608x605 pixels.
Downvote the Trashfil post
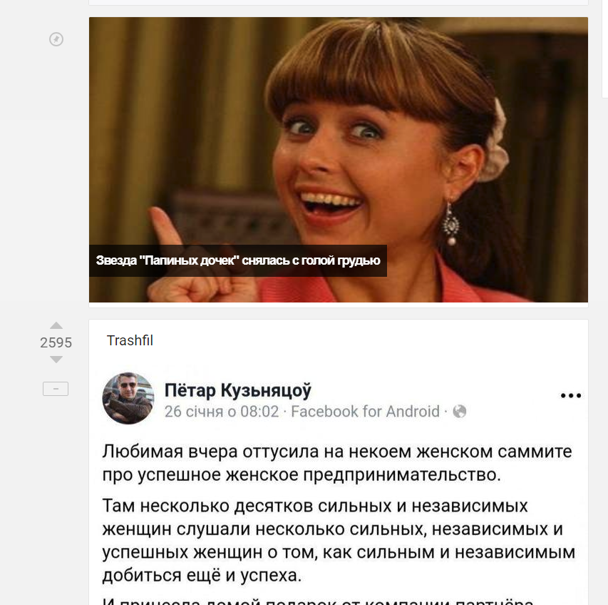(56, 360)
